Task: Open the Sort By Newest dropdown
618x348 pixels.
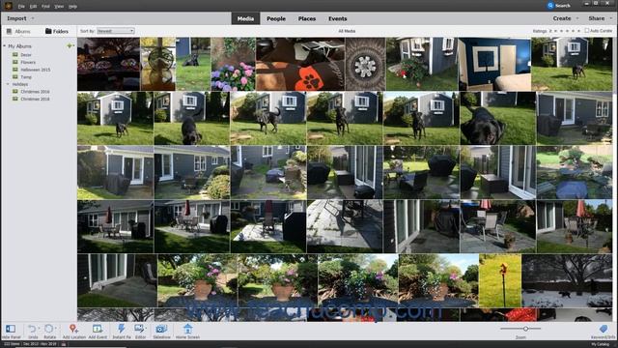Action: point(116,31)
